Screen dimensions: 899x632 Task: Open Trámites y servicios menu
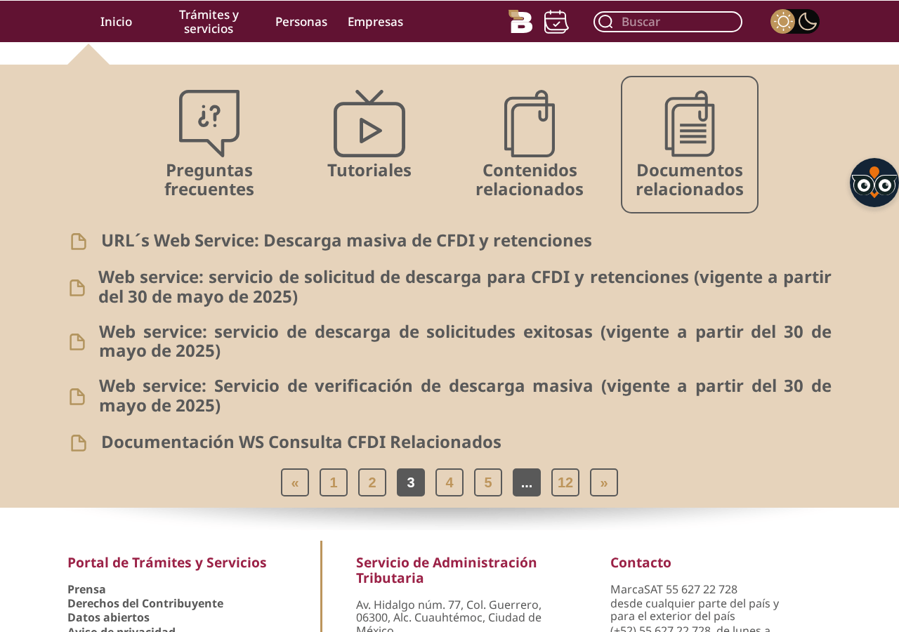click(x=209, y=22)
